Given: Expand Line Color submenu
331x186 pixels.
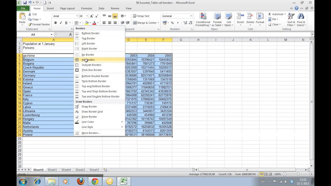Looking at the screenshot, I should 99,122.
